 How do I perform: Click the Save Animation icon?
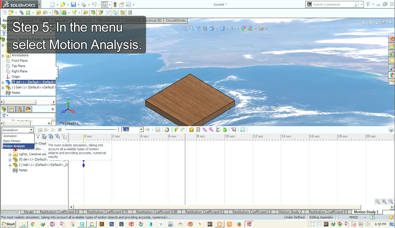click(158, 130)
